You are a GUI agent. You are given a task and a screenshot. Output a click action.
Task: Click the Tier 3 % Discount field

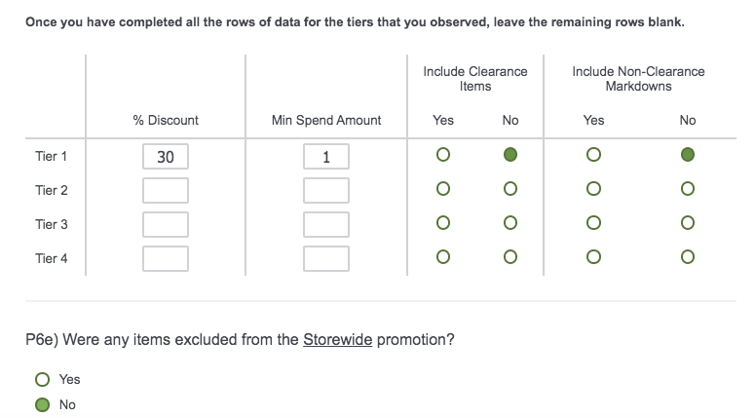coord(166,224)
